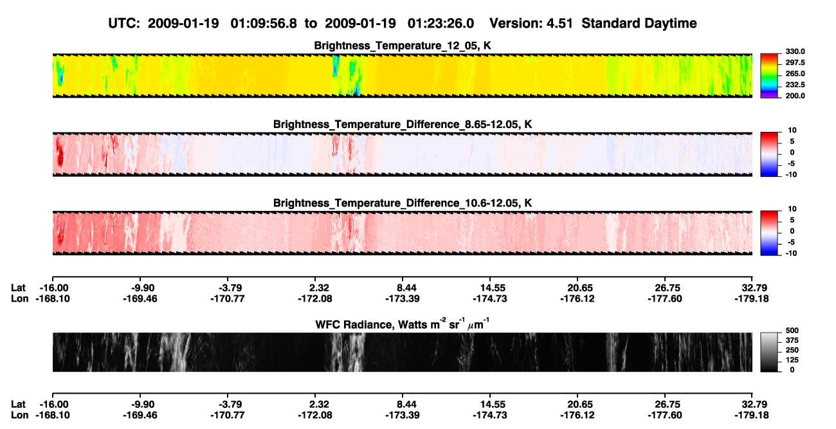Click the start time '01:09:56.8' in the header

coord(265,24)
